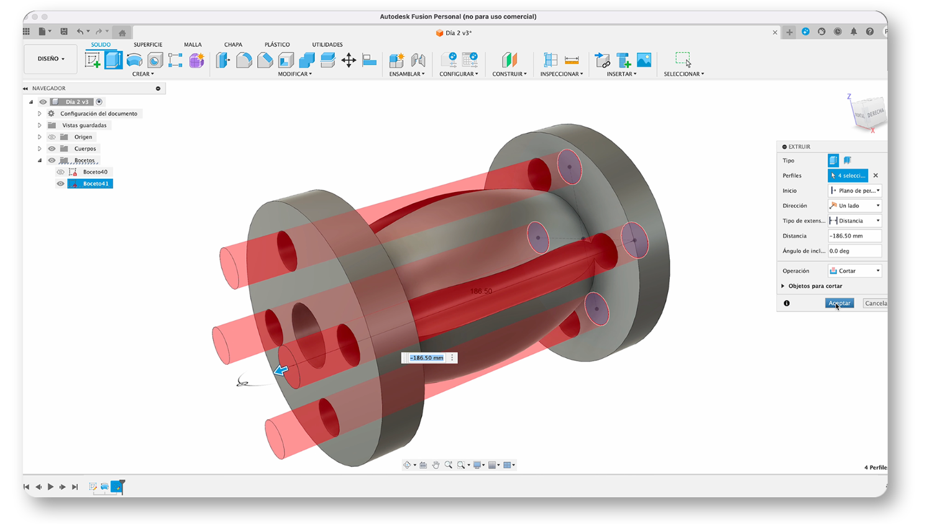Select the solid Extrude type button
Image resolution: width=932 pixels, height=524 pixels.
click(x=833, y=160)
